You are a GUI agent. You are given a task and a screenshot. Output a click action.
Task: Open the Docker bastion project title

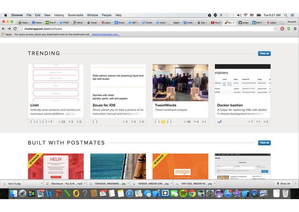tap(230, 105)
